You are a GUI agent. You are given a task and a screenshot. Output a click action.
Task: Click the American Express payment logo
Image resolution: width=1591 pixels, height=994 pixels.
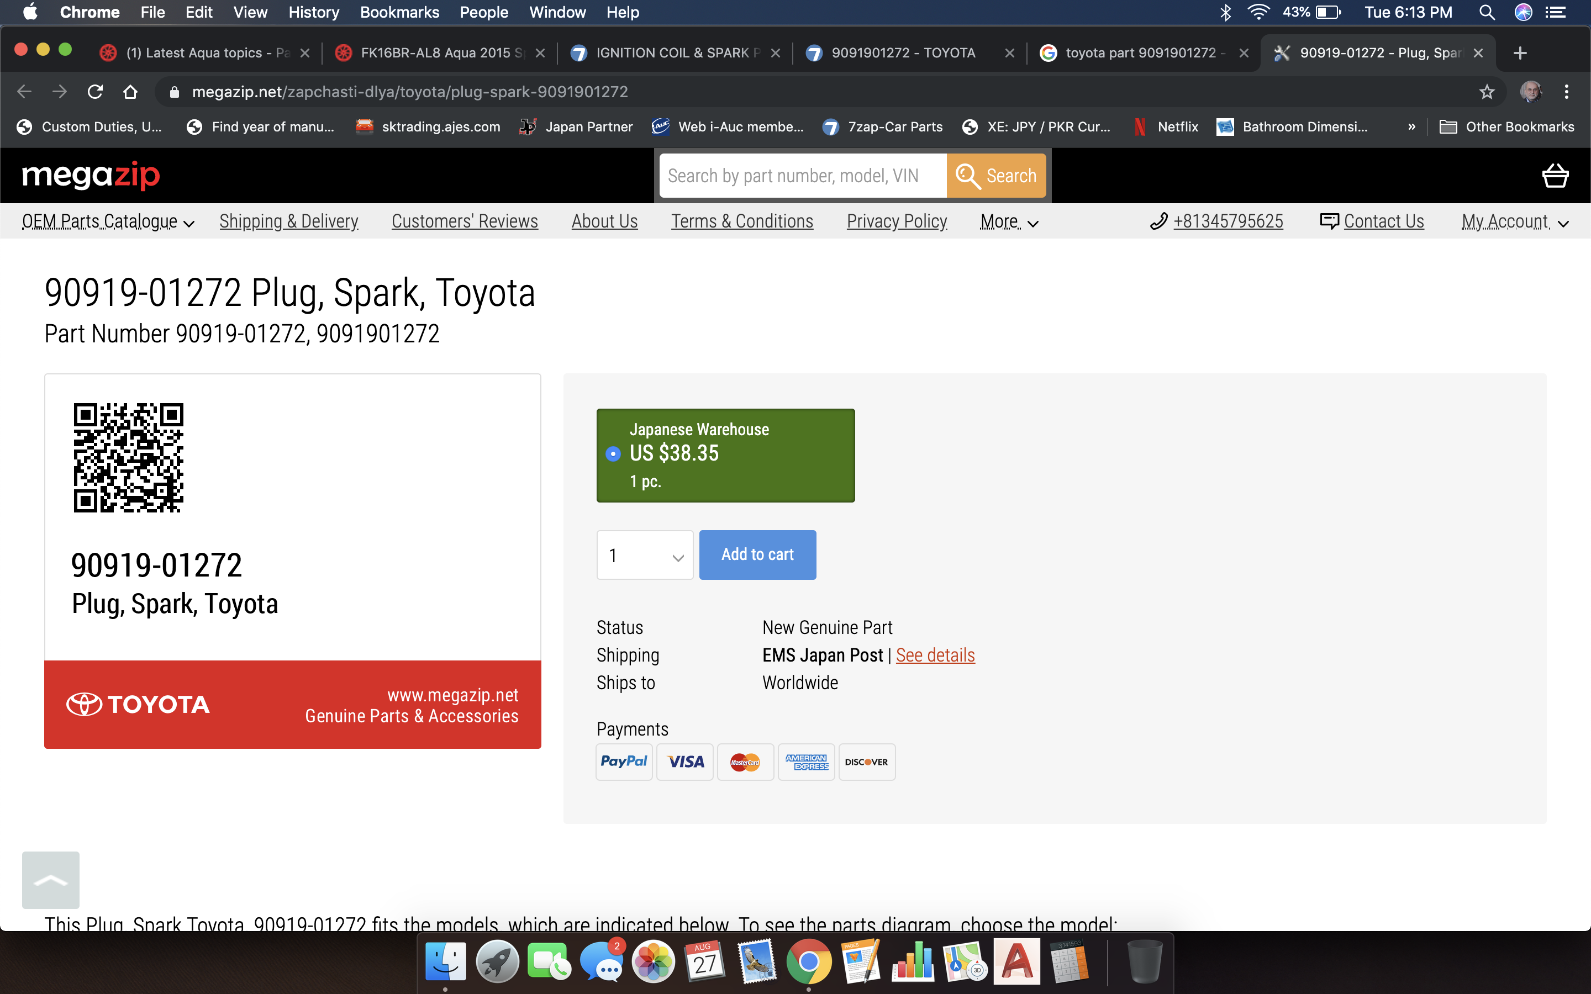807,762
